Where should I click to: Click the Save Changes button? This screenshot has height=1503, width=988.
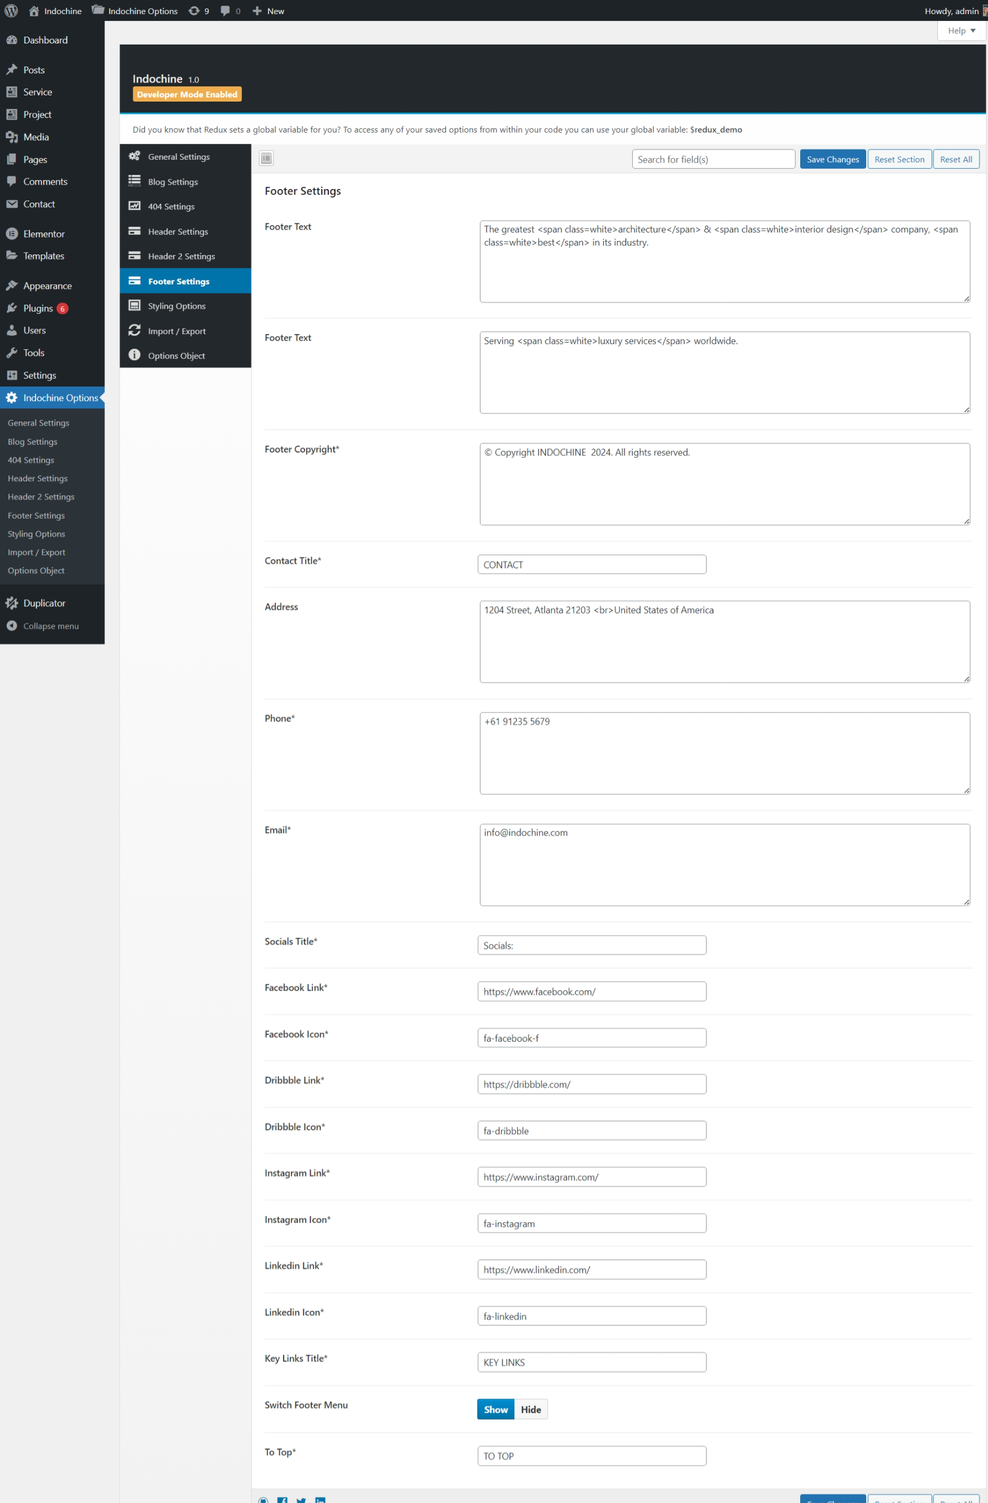click(832, 159)
